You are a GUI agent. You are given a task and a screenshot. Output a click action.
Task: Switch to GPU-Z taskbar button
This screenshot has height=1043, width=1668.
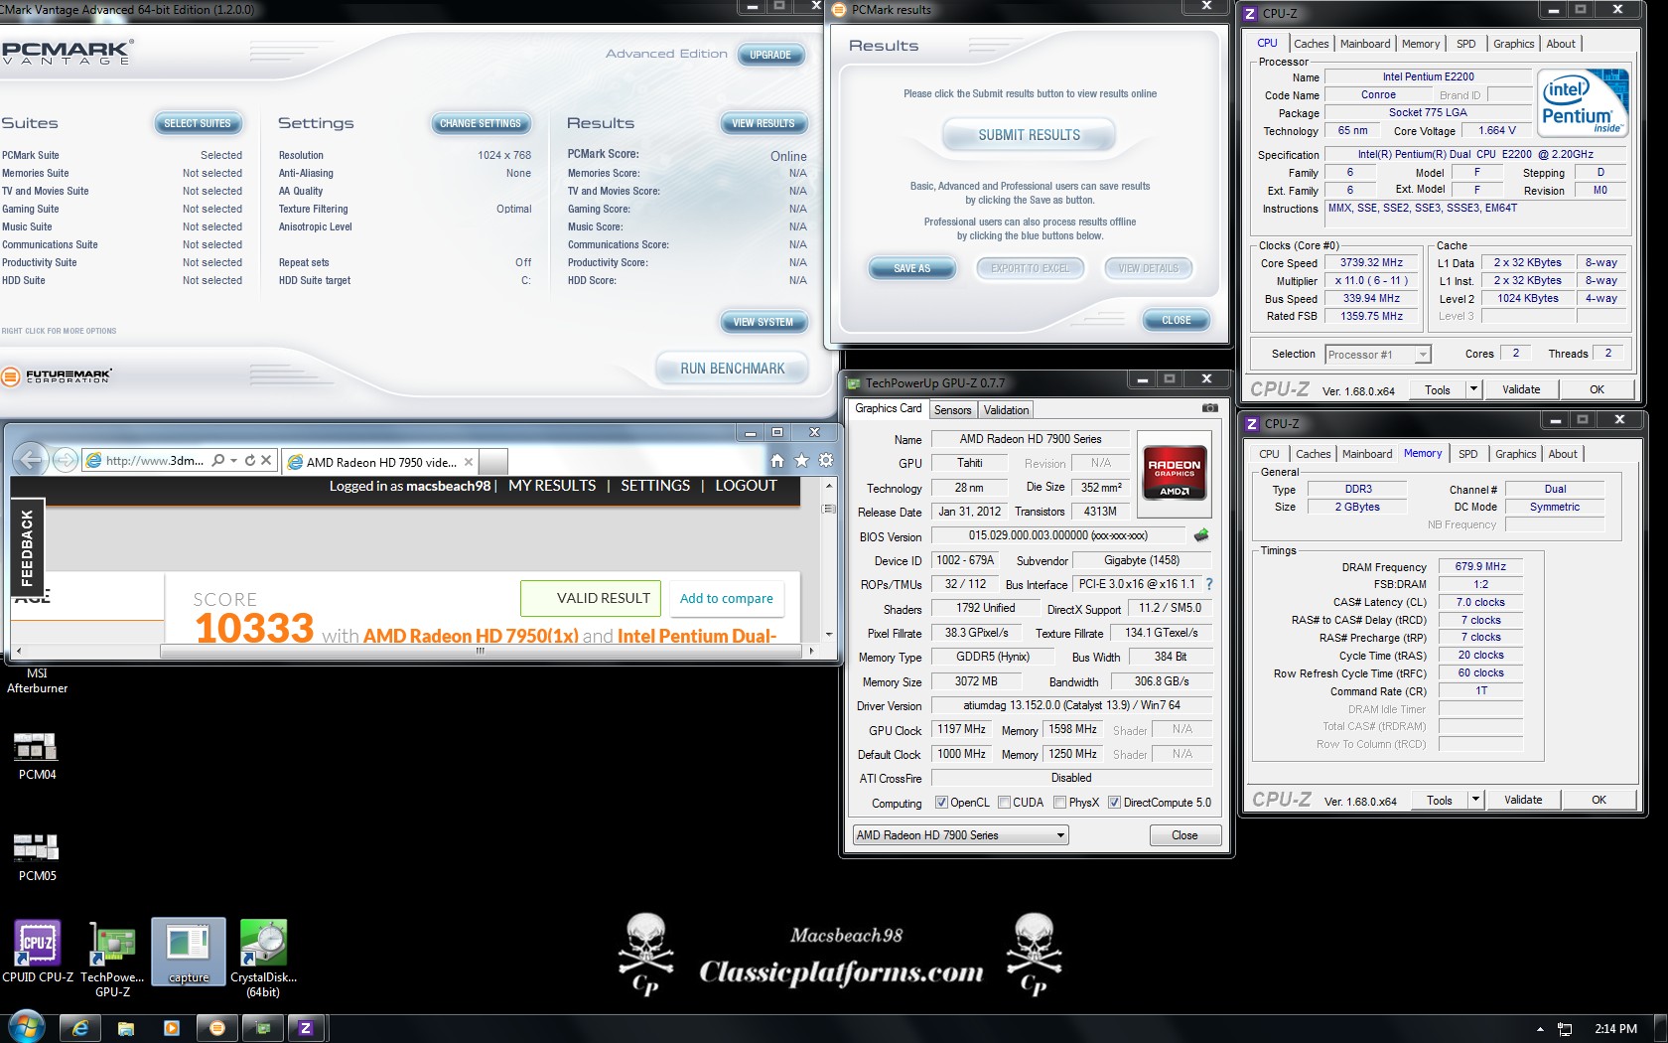coord(263,1029)
